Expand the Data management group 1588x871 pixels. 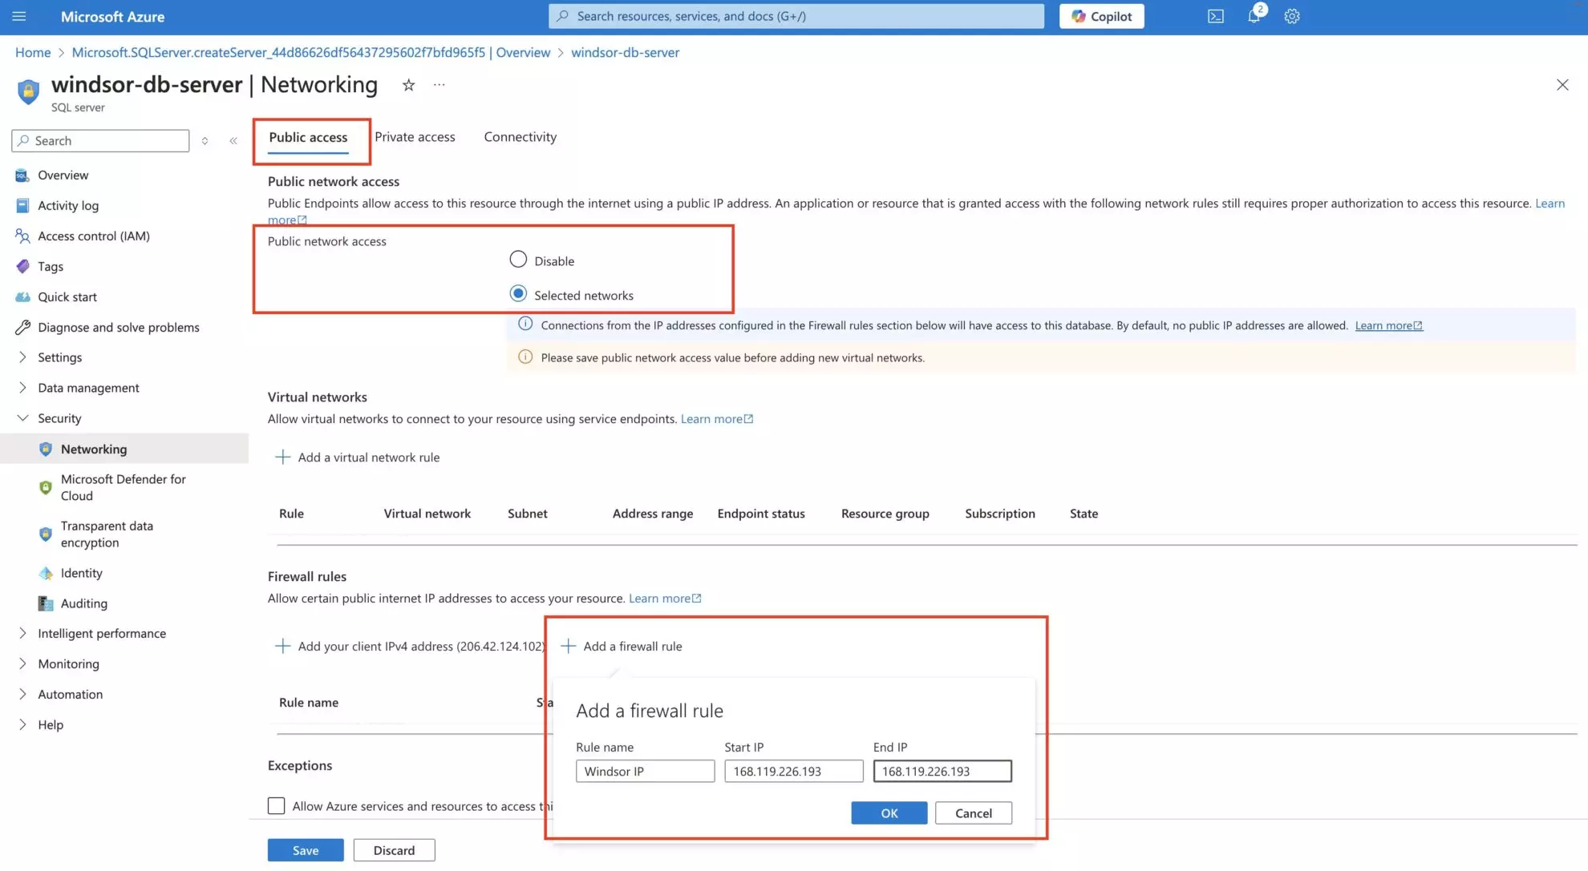[x=22, y=388]
